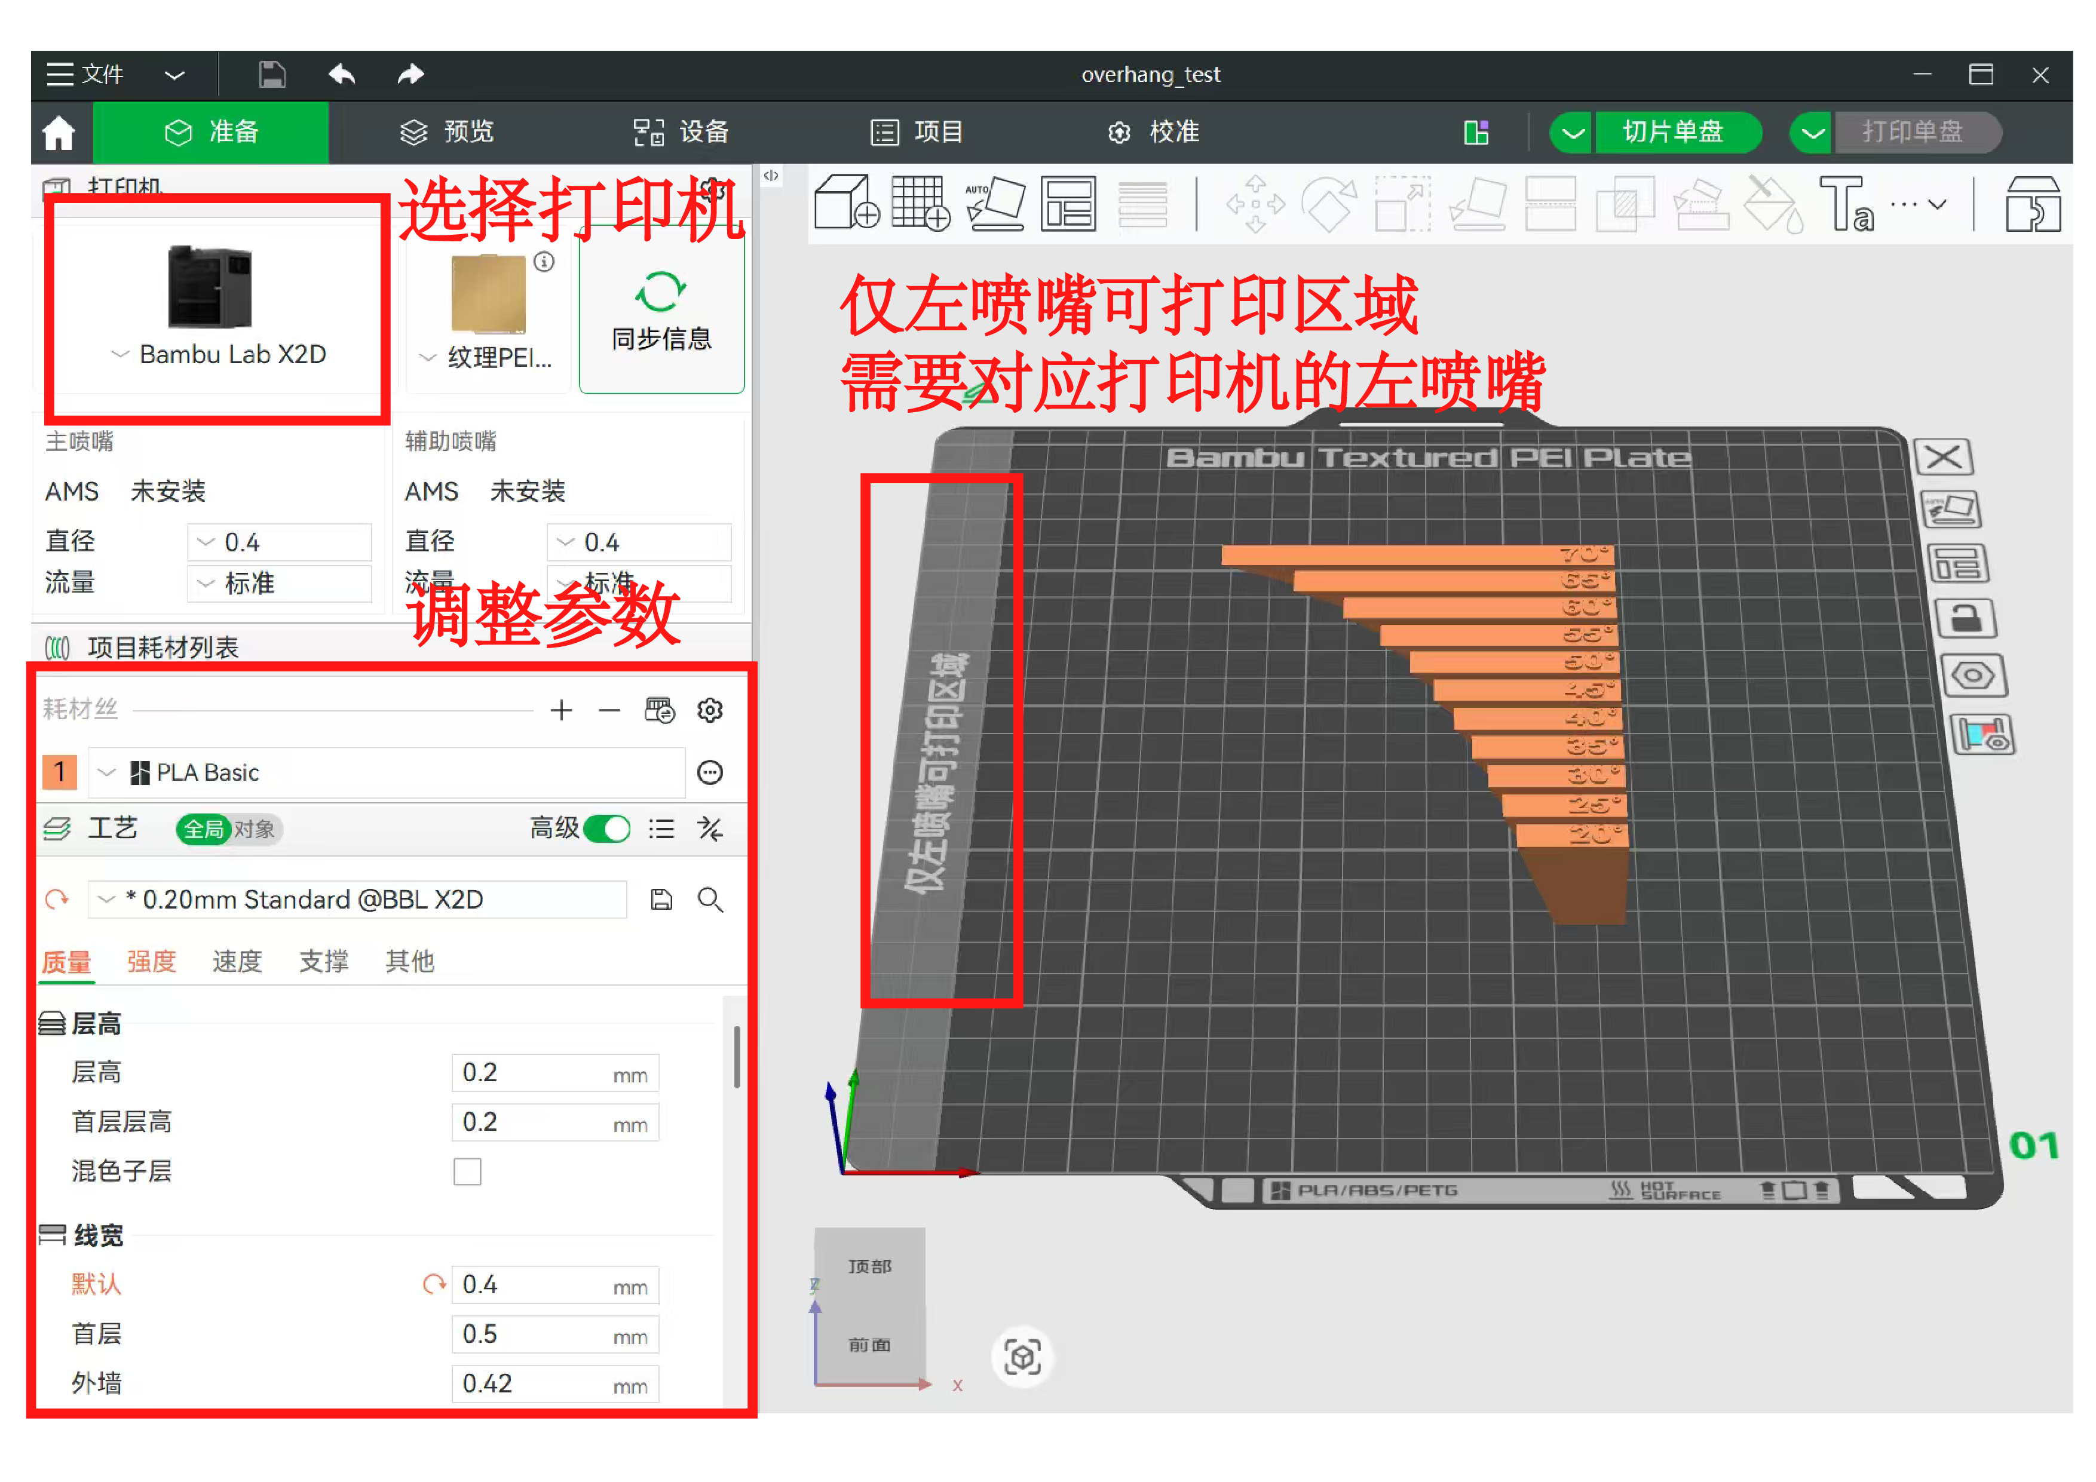This screenshot has width=2096, height=1482.
Task: Open filament settings gear
Action: coord(710,710)
